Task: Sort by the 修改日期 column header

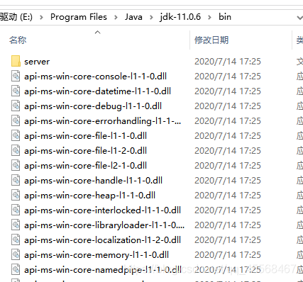Action: [211, 40]
